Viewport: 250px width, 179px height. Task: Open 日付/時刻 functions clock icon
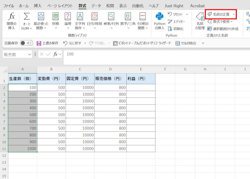pyautogui.click(x=94, y=16)
